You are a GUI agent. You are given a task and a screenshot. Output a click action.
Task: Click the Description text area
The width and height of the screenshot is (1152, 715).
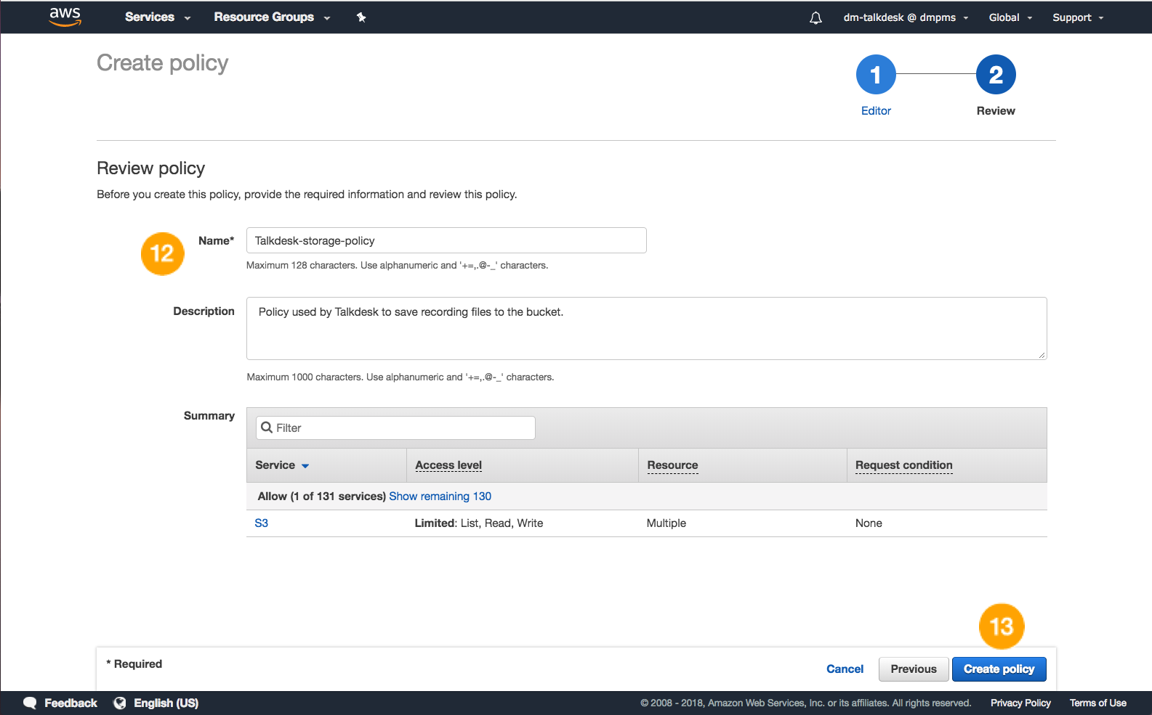pos(647,328)
